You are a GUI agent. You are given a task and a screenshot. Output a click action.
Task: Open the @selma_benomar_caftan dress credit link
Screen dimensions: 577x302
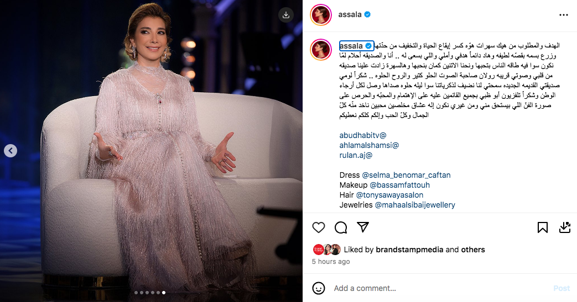[406, 175]
